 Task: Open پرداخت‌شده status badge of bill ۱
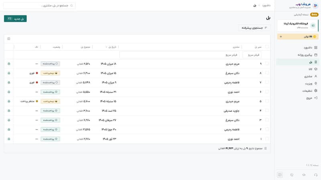50,139
